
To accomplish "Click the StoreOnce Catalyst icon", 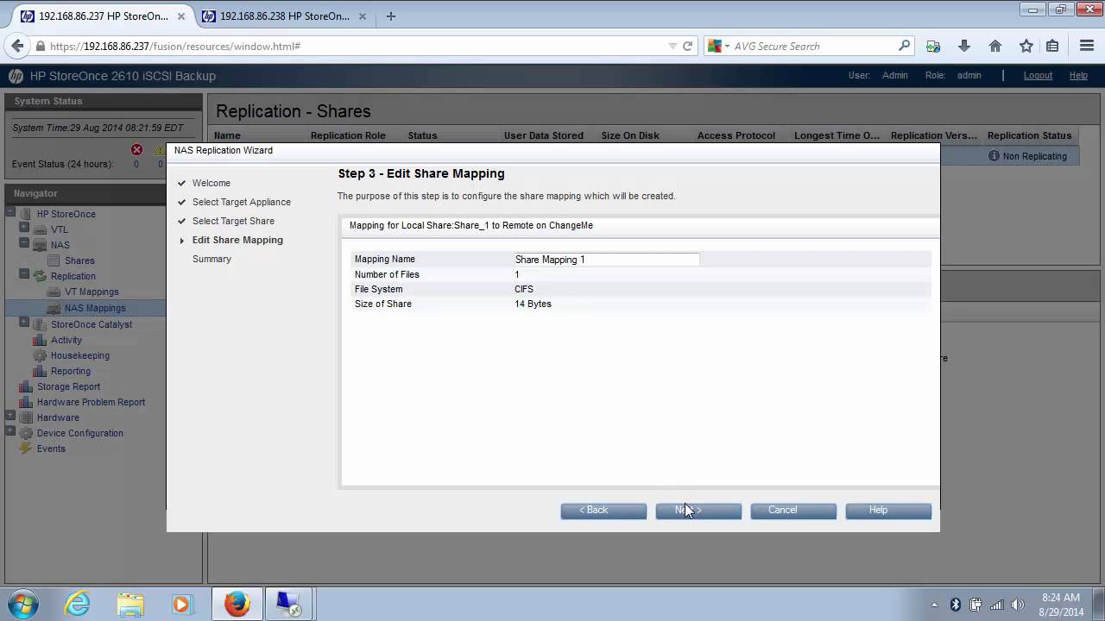I will (x=40, y=324).
